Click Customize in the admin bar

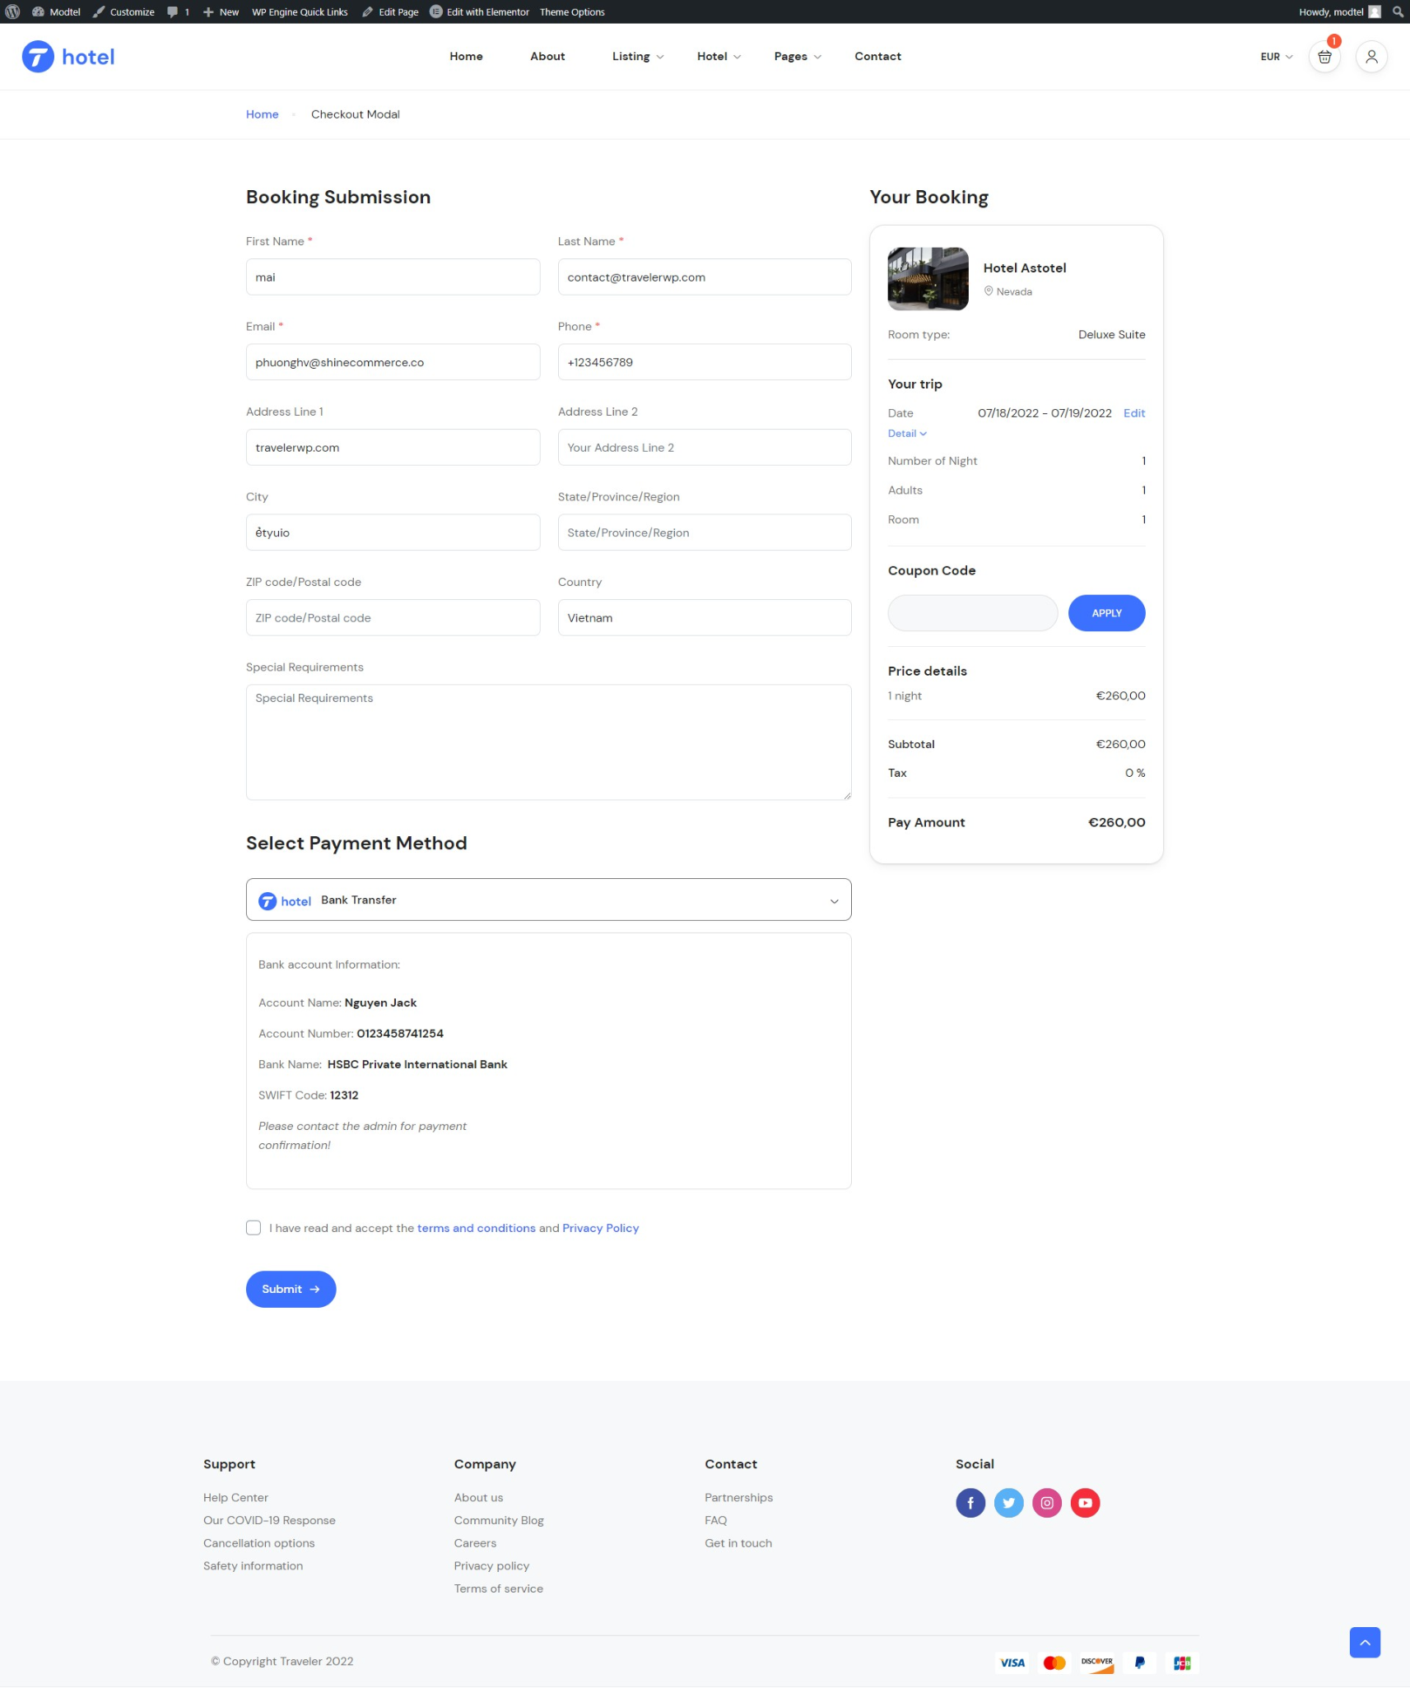123,12
